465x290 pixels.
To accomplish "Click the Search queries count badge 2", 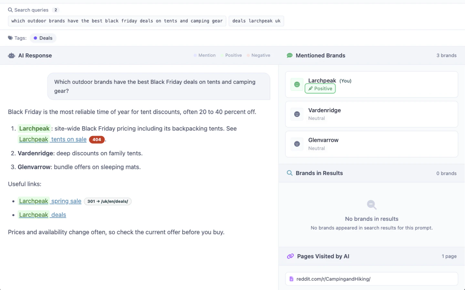I will [x=56, y=10].
